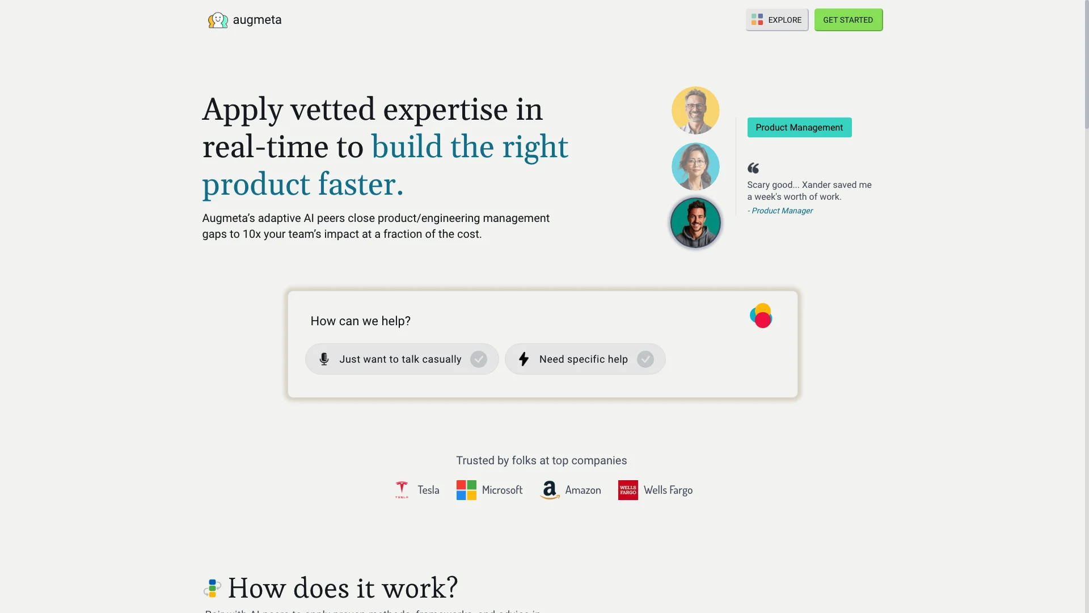Click the Tesla logo icon
1089x613 pixels.
pos(401,489)
